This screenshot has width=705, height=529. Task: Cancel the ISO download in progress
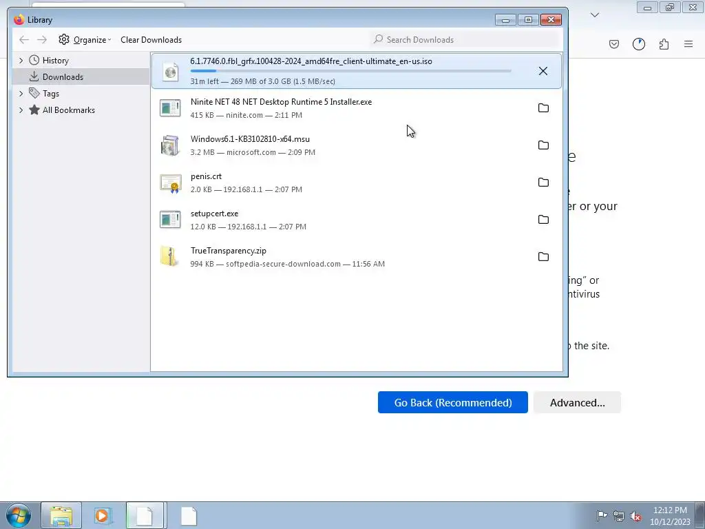[543, 71]
